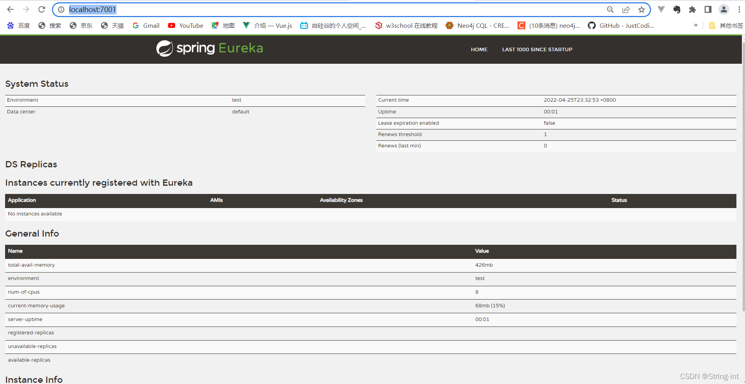Select the value 426mb
The width and height of the screenshot is (745, 384).
[484, 265]
